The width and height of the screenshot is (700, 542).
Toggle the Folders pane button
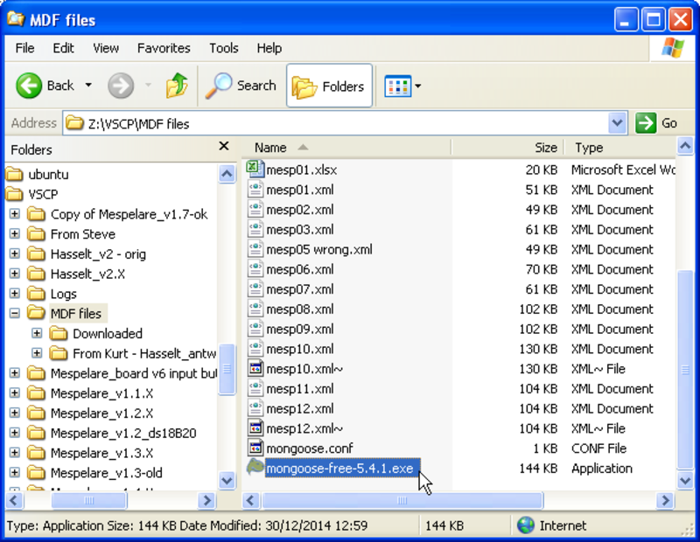(x=329, y=86)
